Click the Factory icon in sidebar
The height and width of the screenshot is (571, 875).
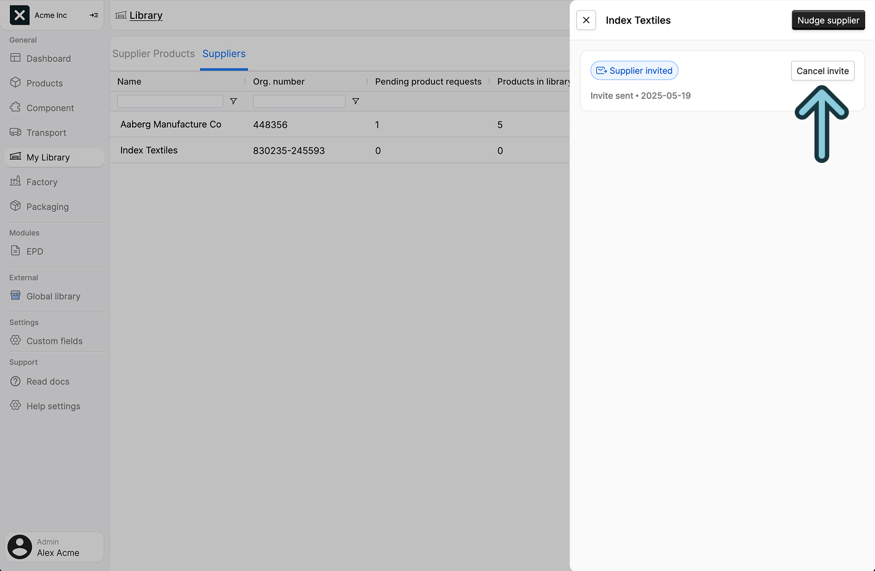[15, 181]
